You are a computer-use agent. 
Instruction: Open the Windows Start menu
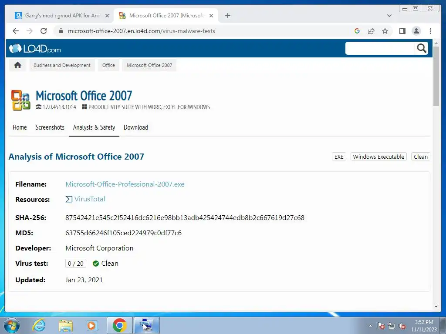click(x=11, y=325)
